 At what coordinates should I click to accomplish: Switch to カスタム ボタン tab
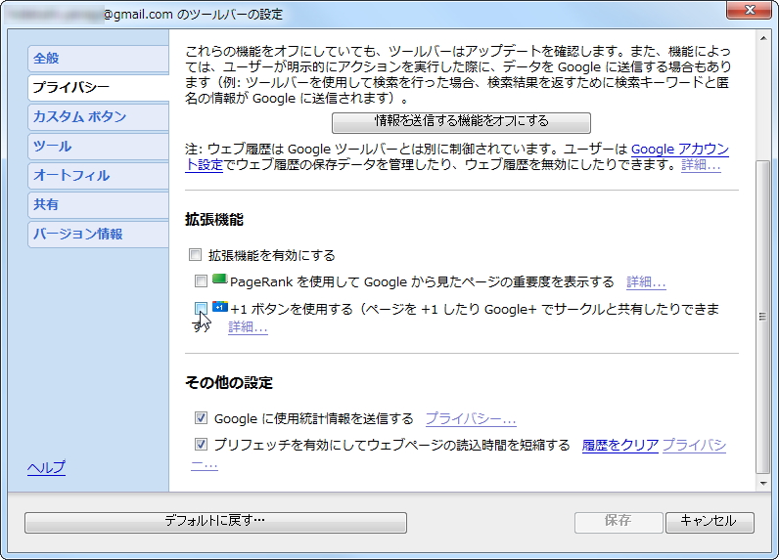(x=99, y=117)
